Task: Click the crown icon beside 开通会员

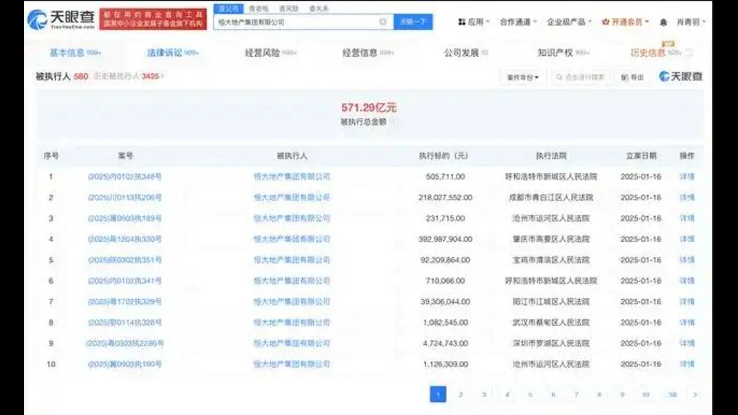Action: point(606,22)
